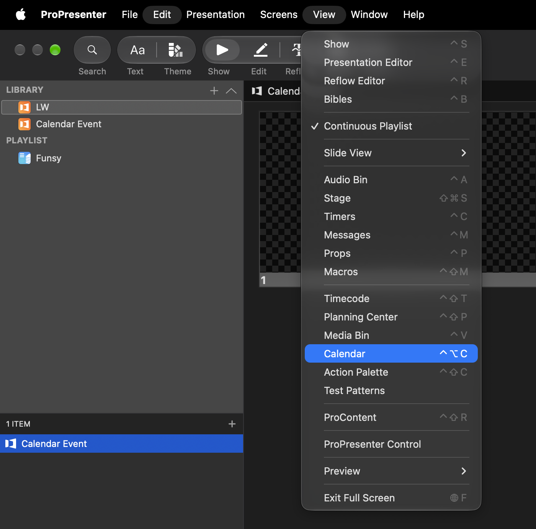Choose Timecode menu item
Viewport: 536px width, 529px height.
(391, 299)
